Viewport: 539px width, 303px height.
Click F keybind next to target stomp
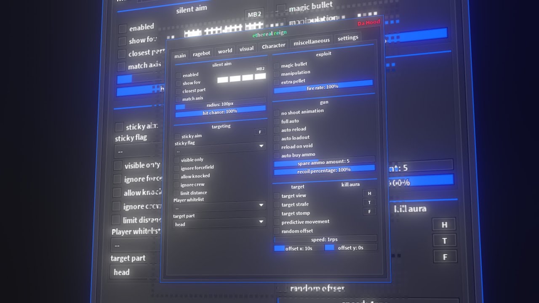click(369, 211)
